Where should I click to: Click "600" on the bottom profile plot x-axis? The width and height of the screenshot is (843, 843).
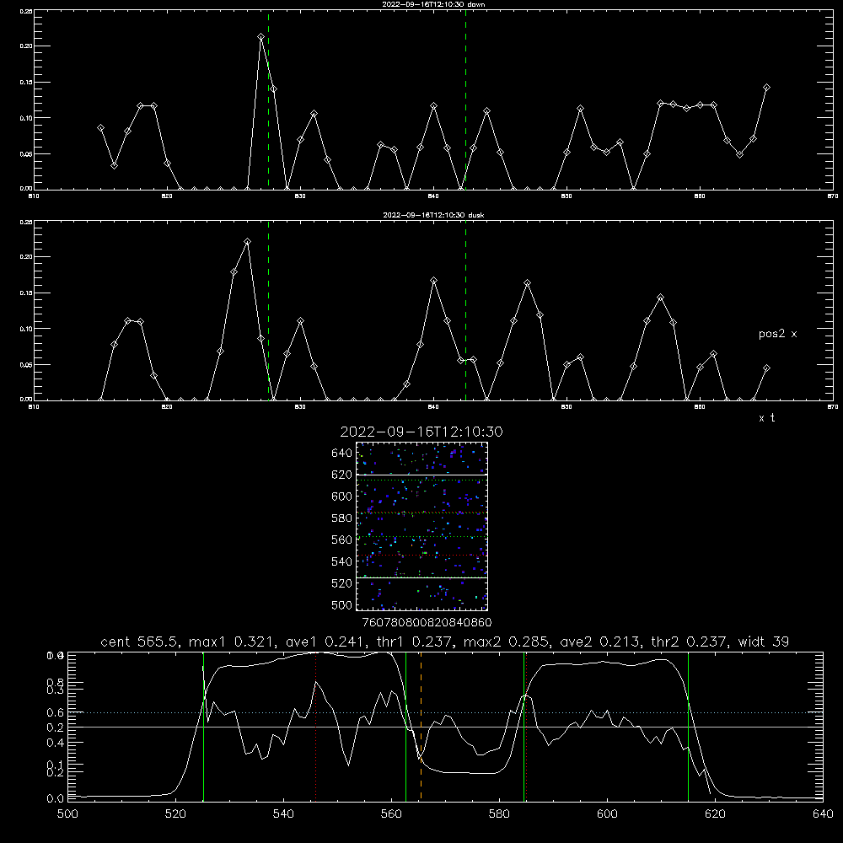(x=608, y=814)
